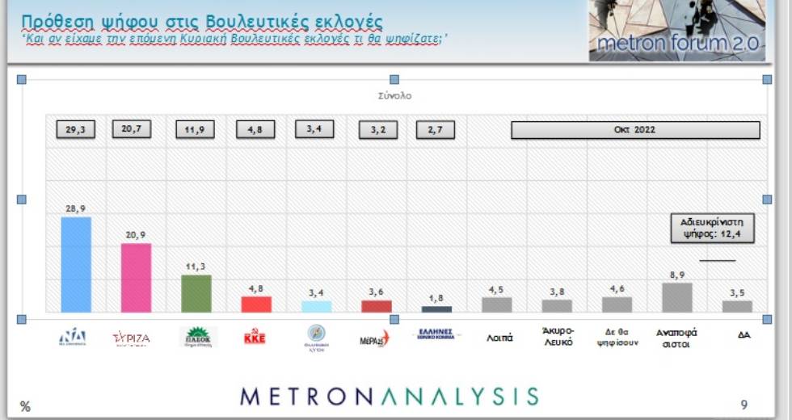Click the 20,9 data label
This screenshot has width=792, height=420.
pos(136,235)
